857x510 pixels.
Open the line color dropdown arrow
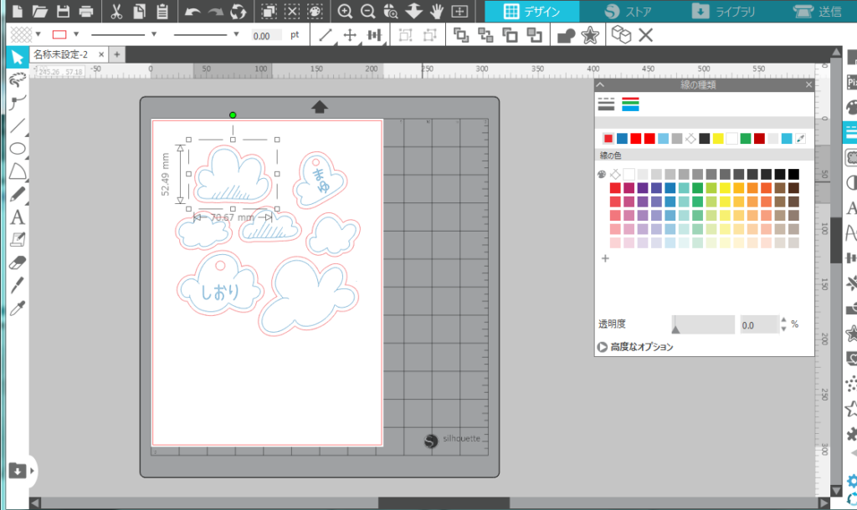[76, 34]
